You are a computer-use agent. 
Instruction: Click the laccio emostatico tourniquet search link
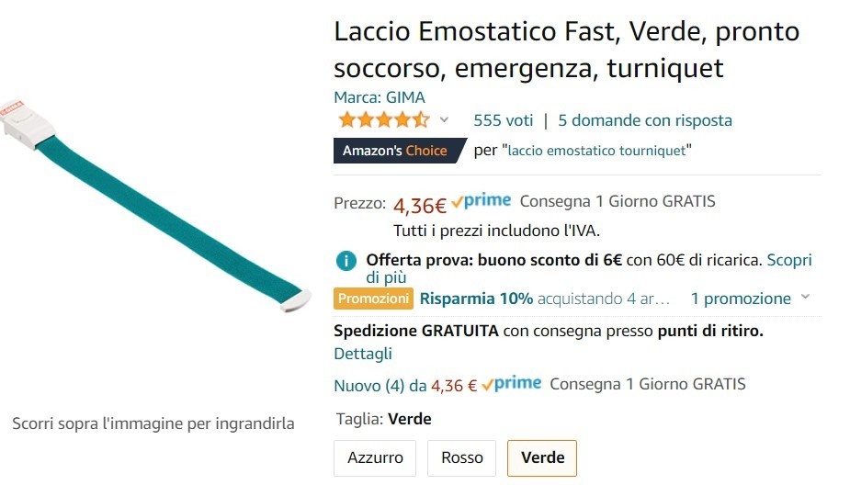coord(597,151)
